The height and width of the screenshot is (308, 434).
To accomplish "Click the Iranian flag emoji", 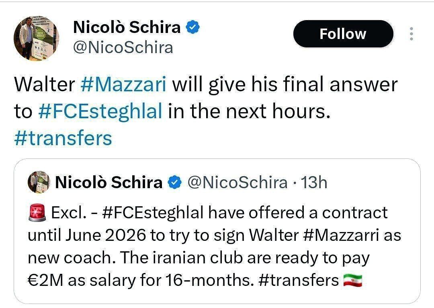I will pos(353,280).
